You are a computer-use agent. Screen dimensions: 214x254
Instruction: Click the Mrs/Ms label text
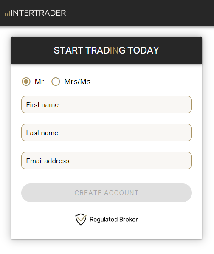coord(77,82)
